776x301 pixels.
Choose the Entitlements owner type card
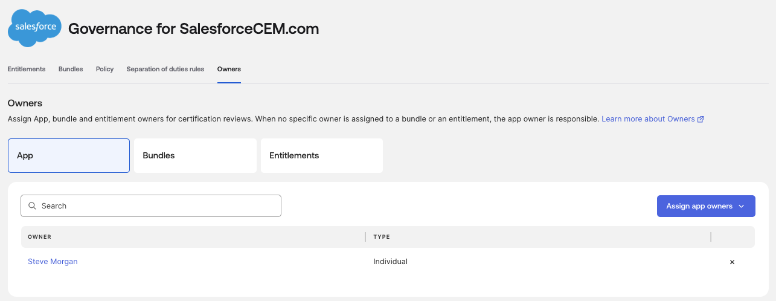322,155
